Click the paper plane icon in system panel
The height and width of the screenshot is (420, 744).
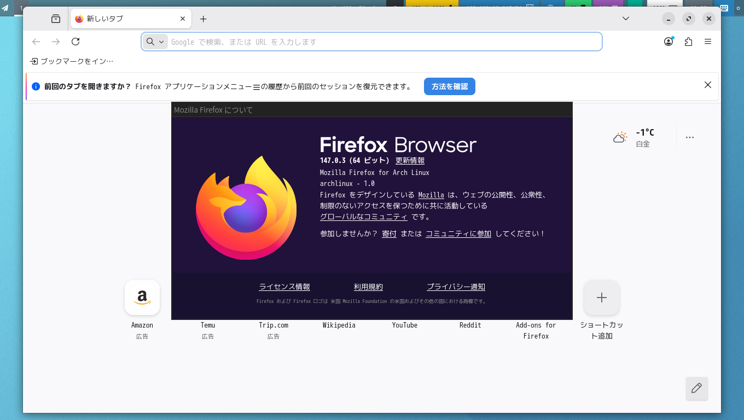pyautogui.click(x=5, y=8)
